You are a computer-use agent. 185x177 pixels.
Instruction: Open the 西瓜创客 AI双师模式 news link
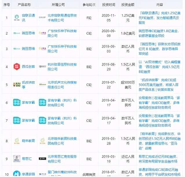tap(160, 67)
